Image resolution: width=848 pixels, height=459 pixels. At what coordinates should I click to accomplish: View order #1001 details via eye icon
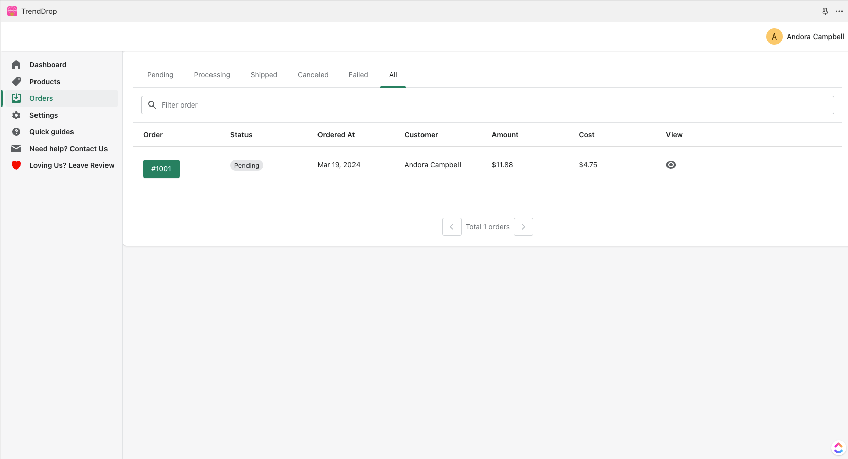coord(671,165)
